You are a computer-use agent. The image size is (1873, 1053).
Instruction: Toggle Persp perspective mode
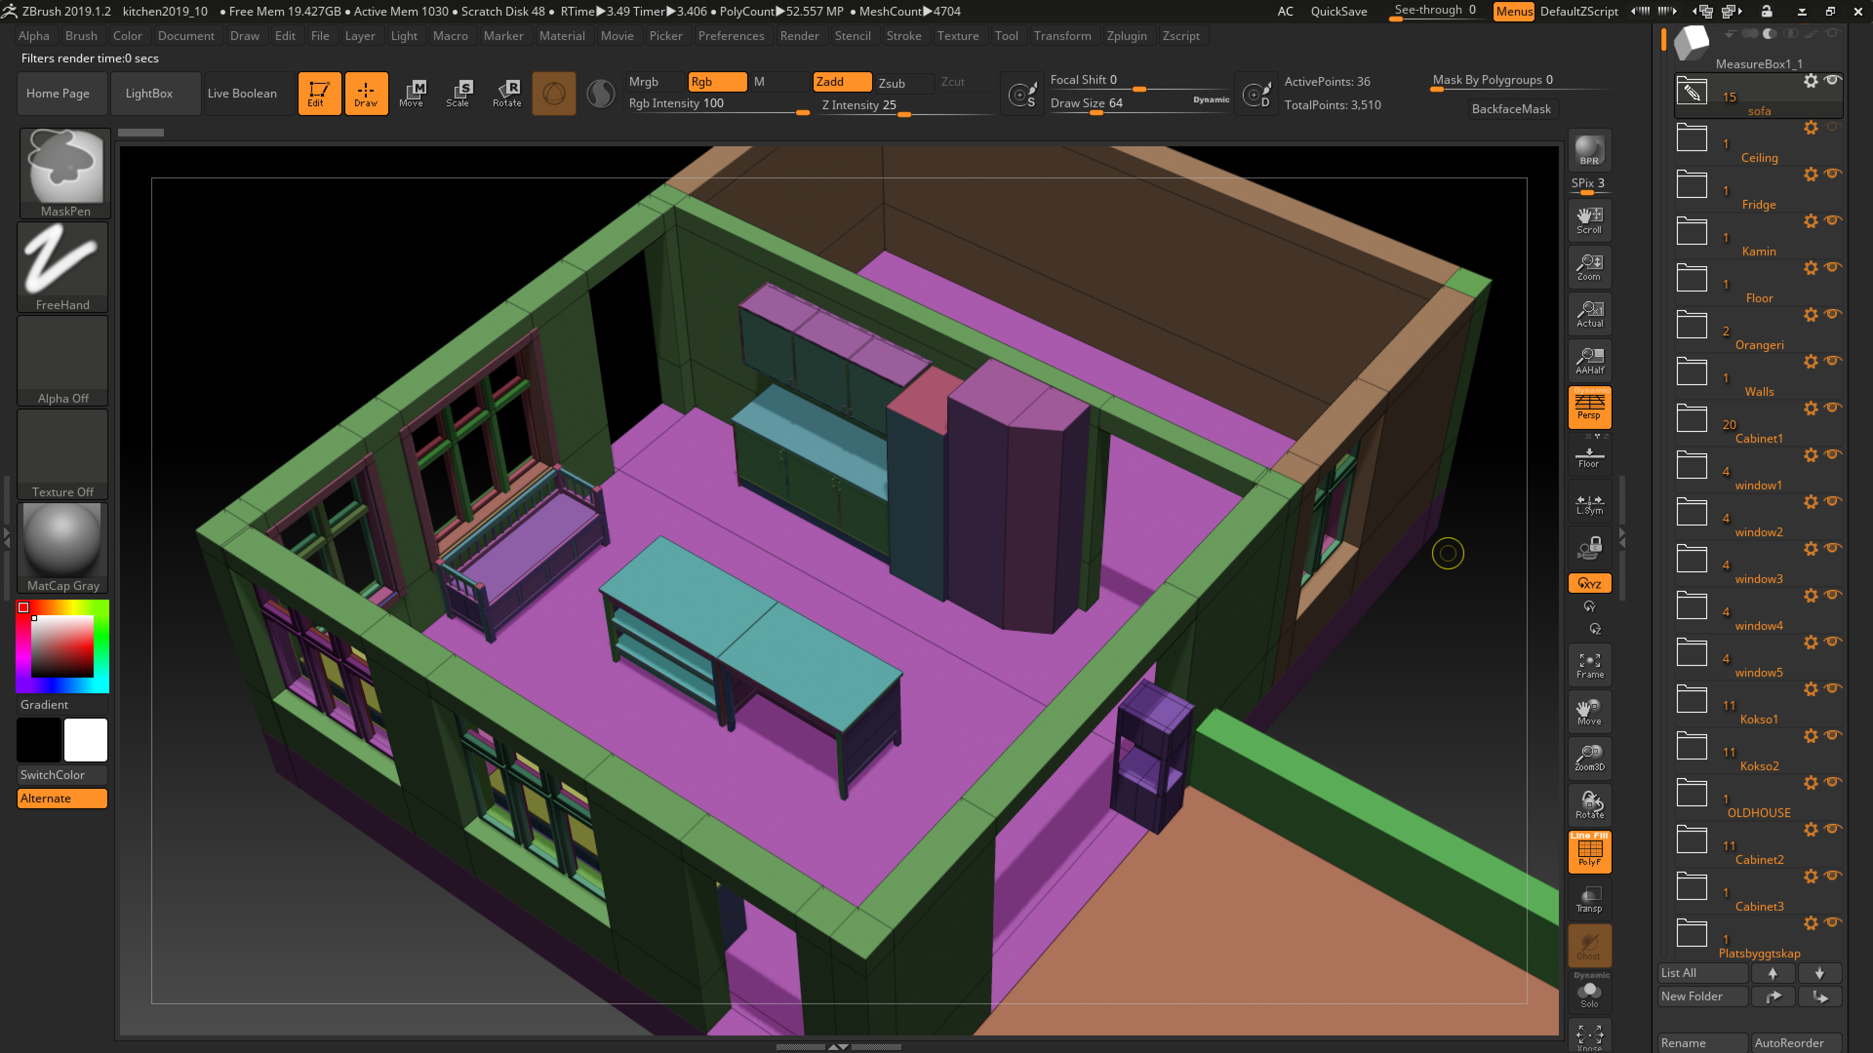1590,407
